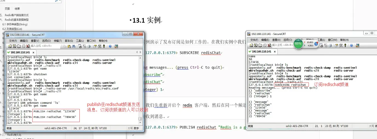Viewport: 377px width, 139px height.
Task: Click Print Screen icon in PUBLISH-session SecureCRT
Action: (x=80, y=46)
